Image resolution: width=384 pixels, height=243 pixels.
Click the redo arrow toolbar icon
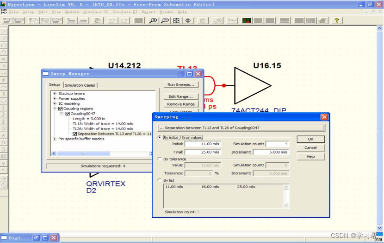click(x=124, y=20)
